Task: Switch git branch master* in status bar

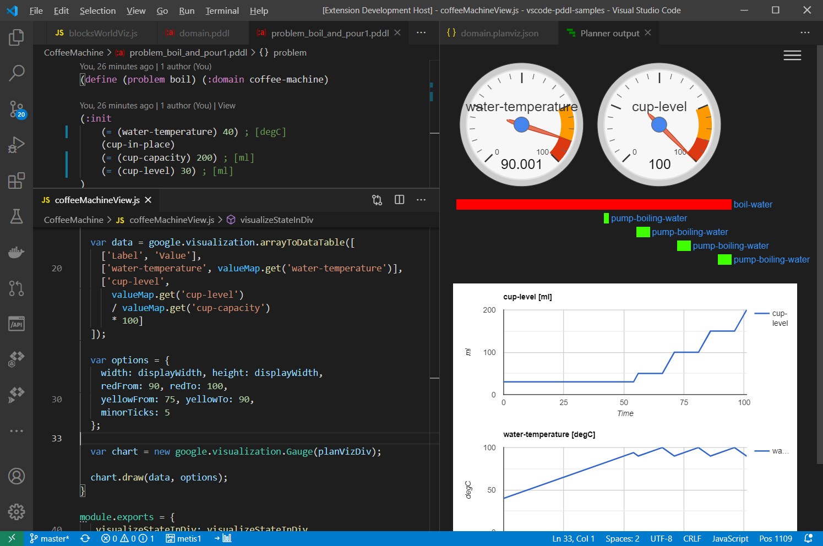Action: tap(50, 539)
